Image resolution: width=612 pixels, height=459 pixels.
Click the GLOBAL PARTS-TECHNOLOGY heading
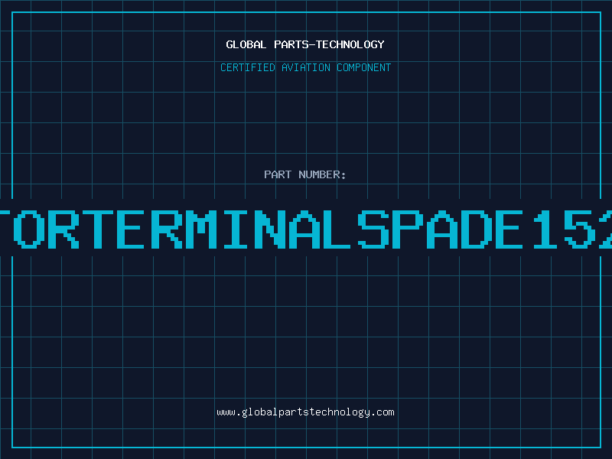click(305, 44)
